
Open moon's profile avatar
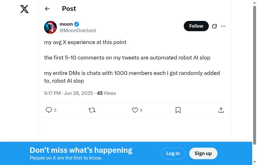pos(50,27)
